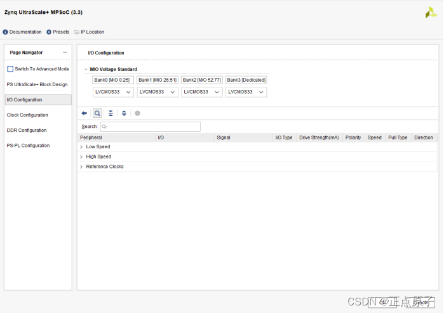Click the Xilinx logo icon
This screenshot has width=444, height=313.
[431, 13]
